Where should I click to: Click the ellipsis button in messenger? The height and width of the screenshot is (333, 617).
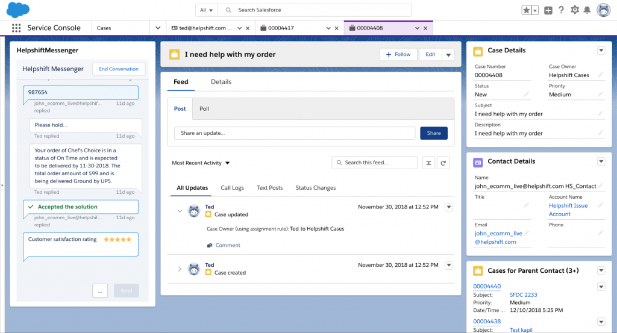click(101, 290)
